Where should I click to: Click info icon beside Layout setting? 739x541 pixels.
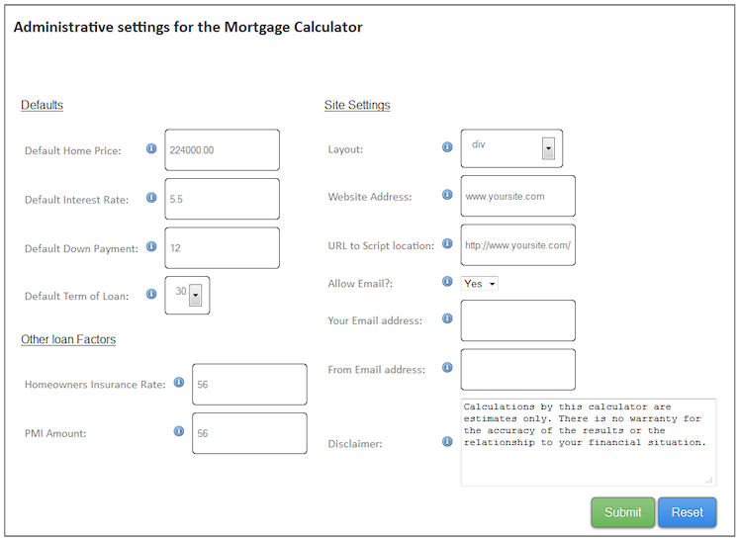click(x=447, y=147)
